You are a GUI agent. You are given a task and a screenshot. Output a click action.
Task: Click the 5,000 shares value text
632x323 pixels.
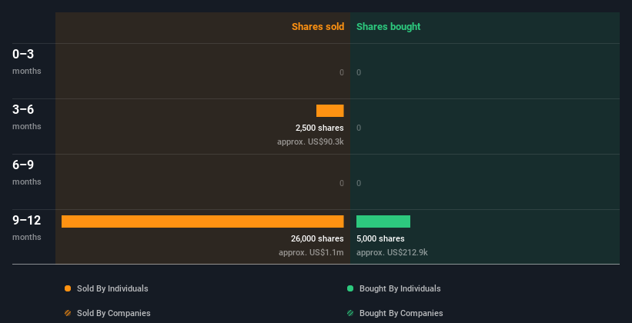[x=380, y=239]
